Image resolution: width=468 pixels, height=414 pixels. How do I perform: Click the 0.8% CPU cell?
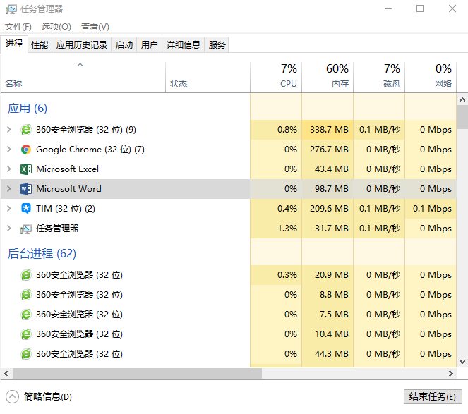pyautogui.click(x=276, y=130)
